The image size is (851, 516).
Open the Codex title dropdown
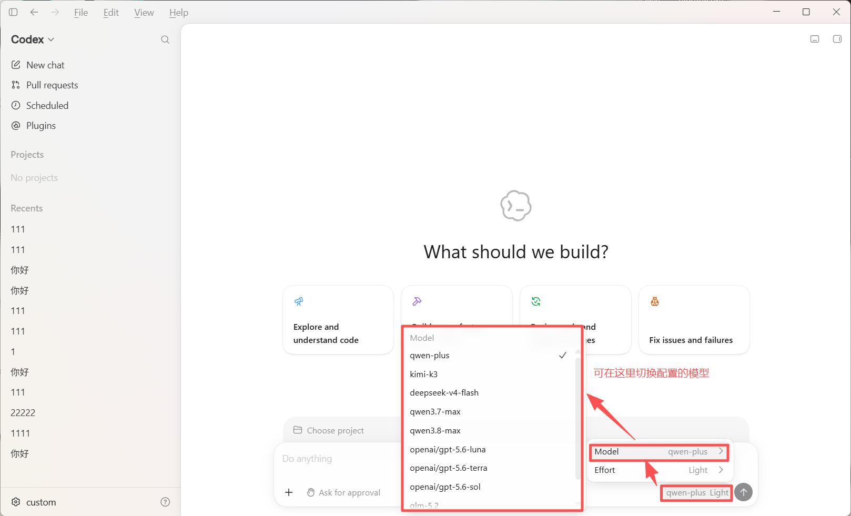(33, 39)
